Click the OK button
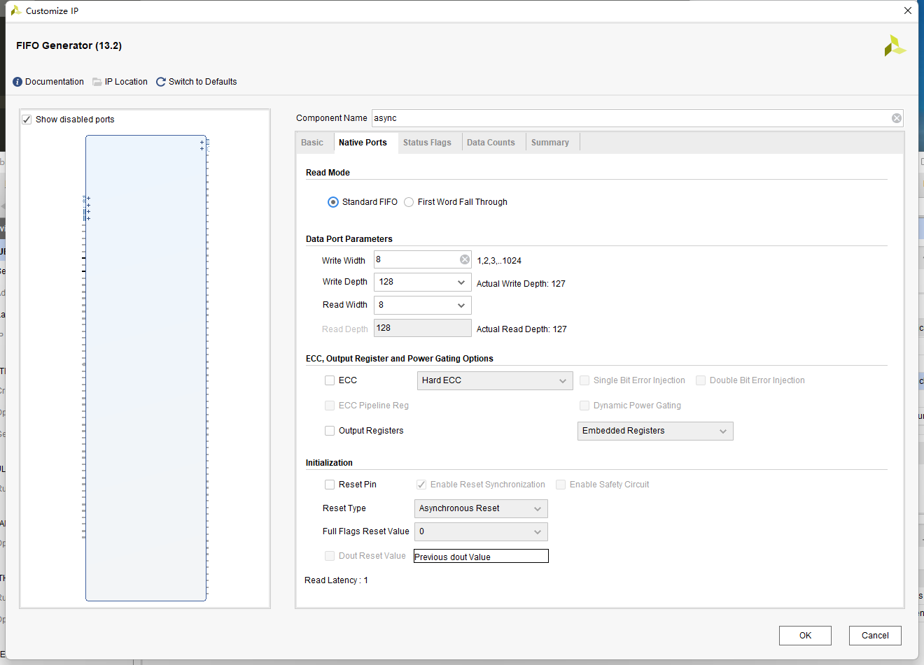The width and height of the screenshot is (924, 665). tap(805, 636)
